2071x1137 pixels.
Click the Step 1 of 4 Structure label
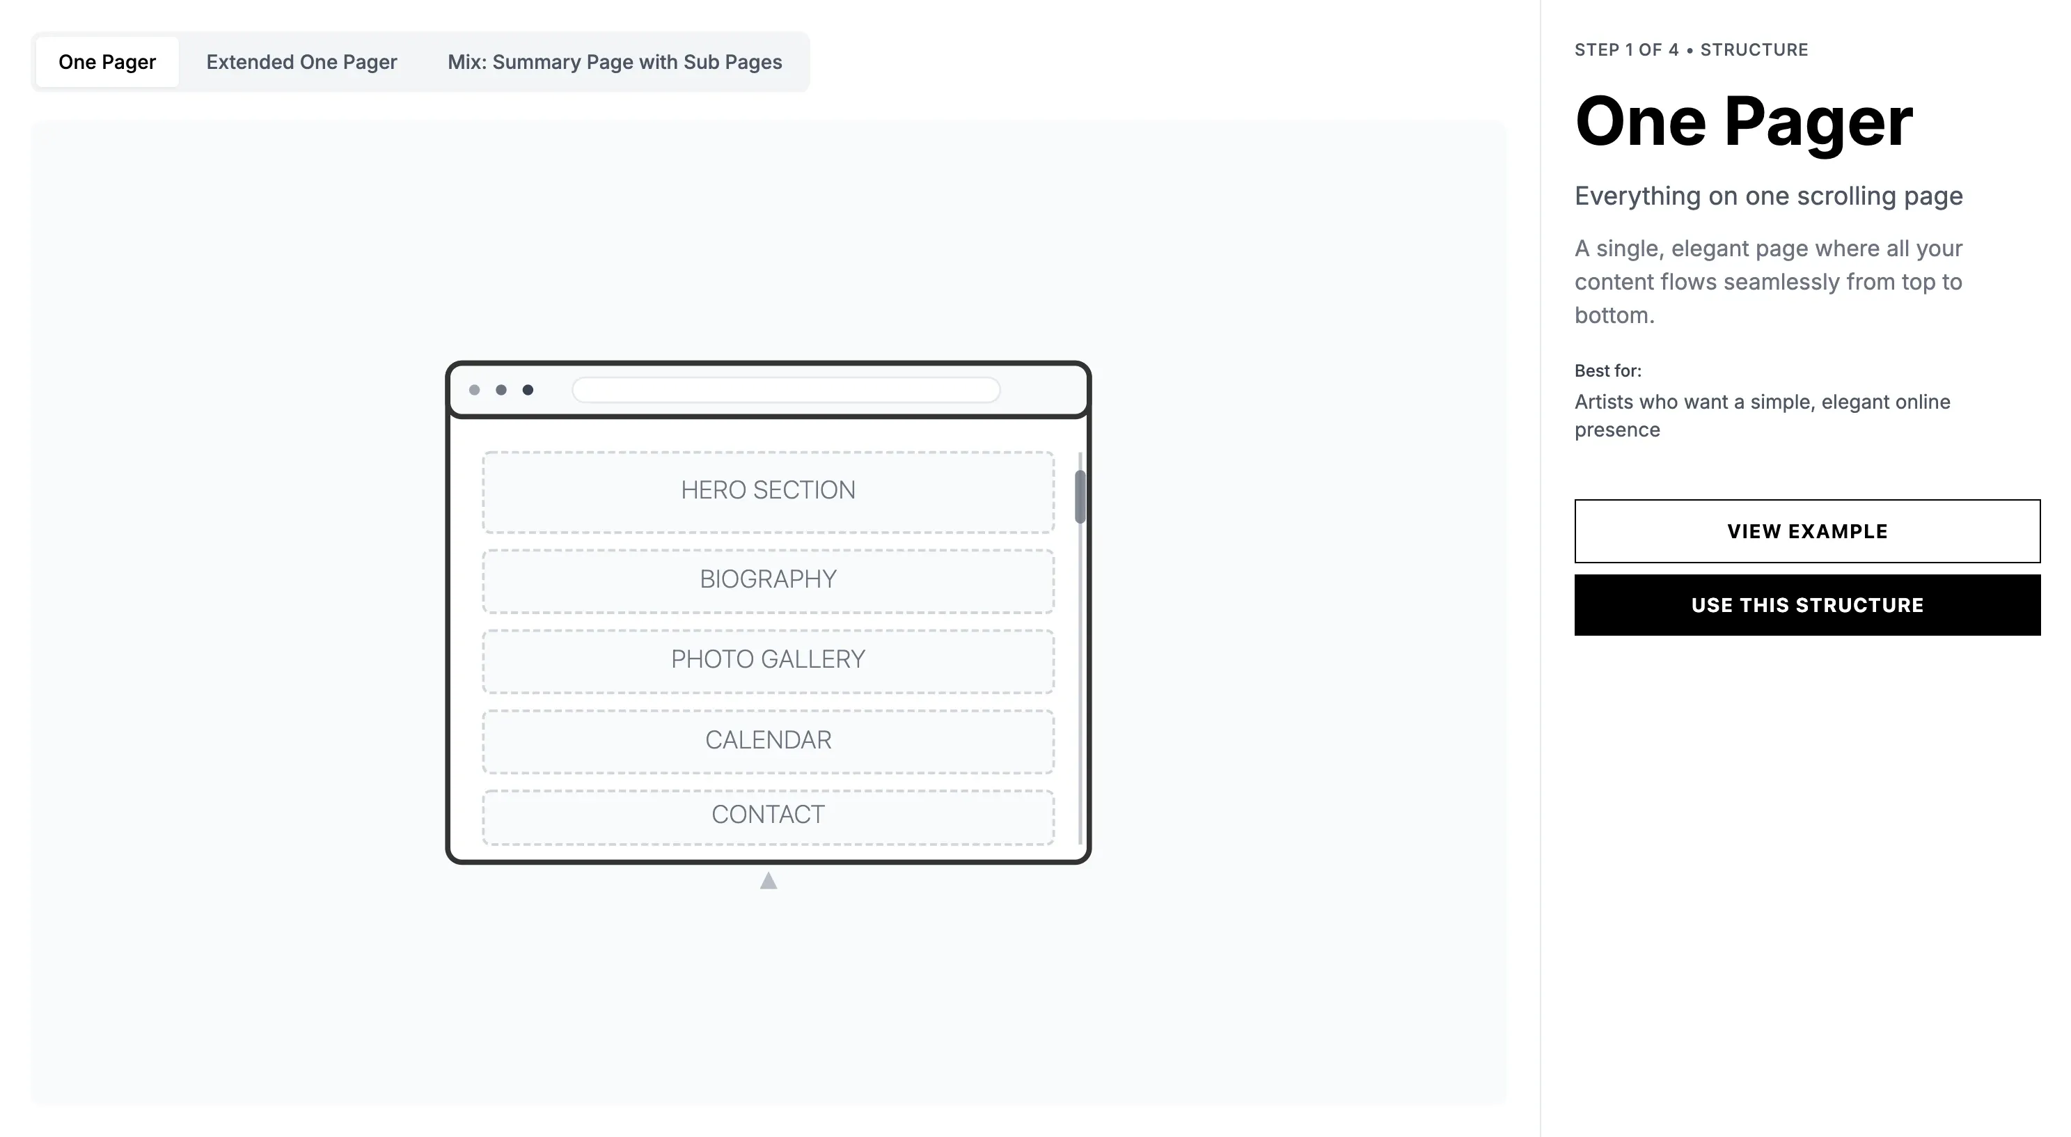point(1691,50)
